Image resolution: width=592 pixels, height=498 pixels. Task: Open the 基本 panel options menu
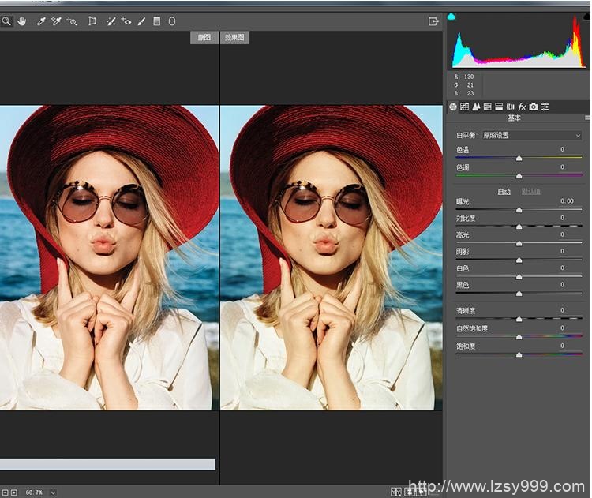click(x=586, y=118)
